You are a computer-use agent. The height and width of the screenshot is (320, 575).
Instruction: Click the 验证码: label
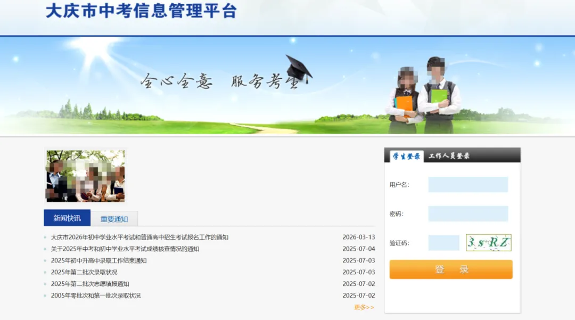399,243
